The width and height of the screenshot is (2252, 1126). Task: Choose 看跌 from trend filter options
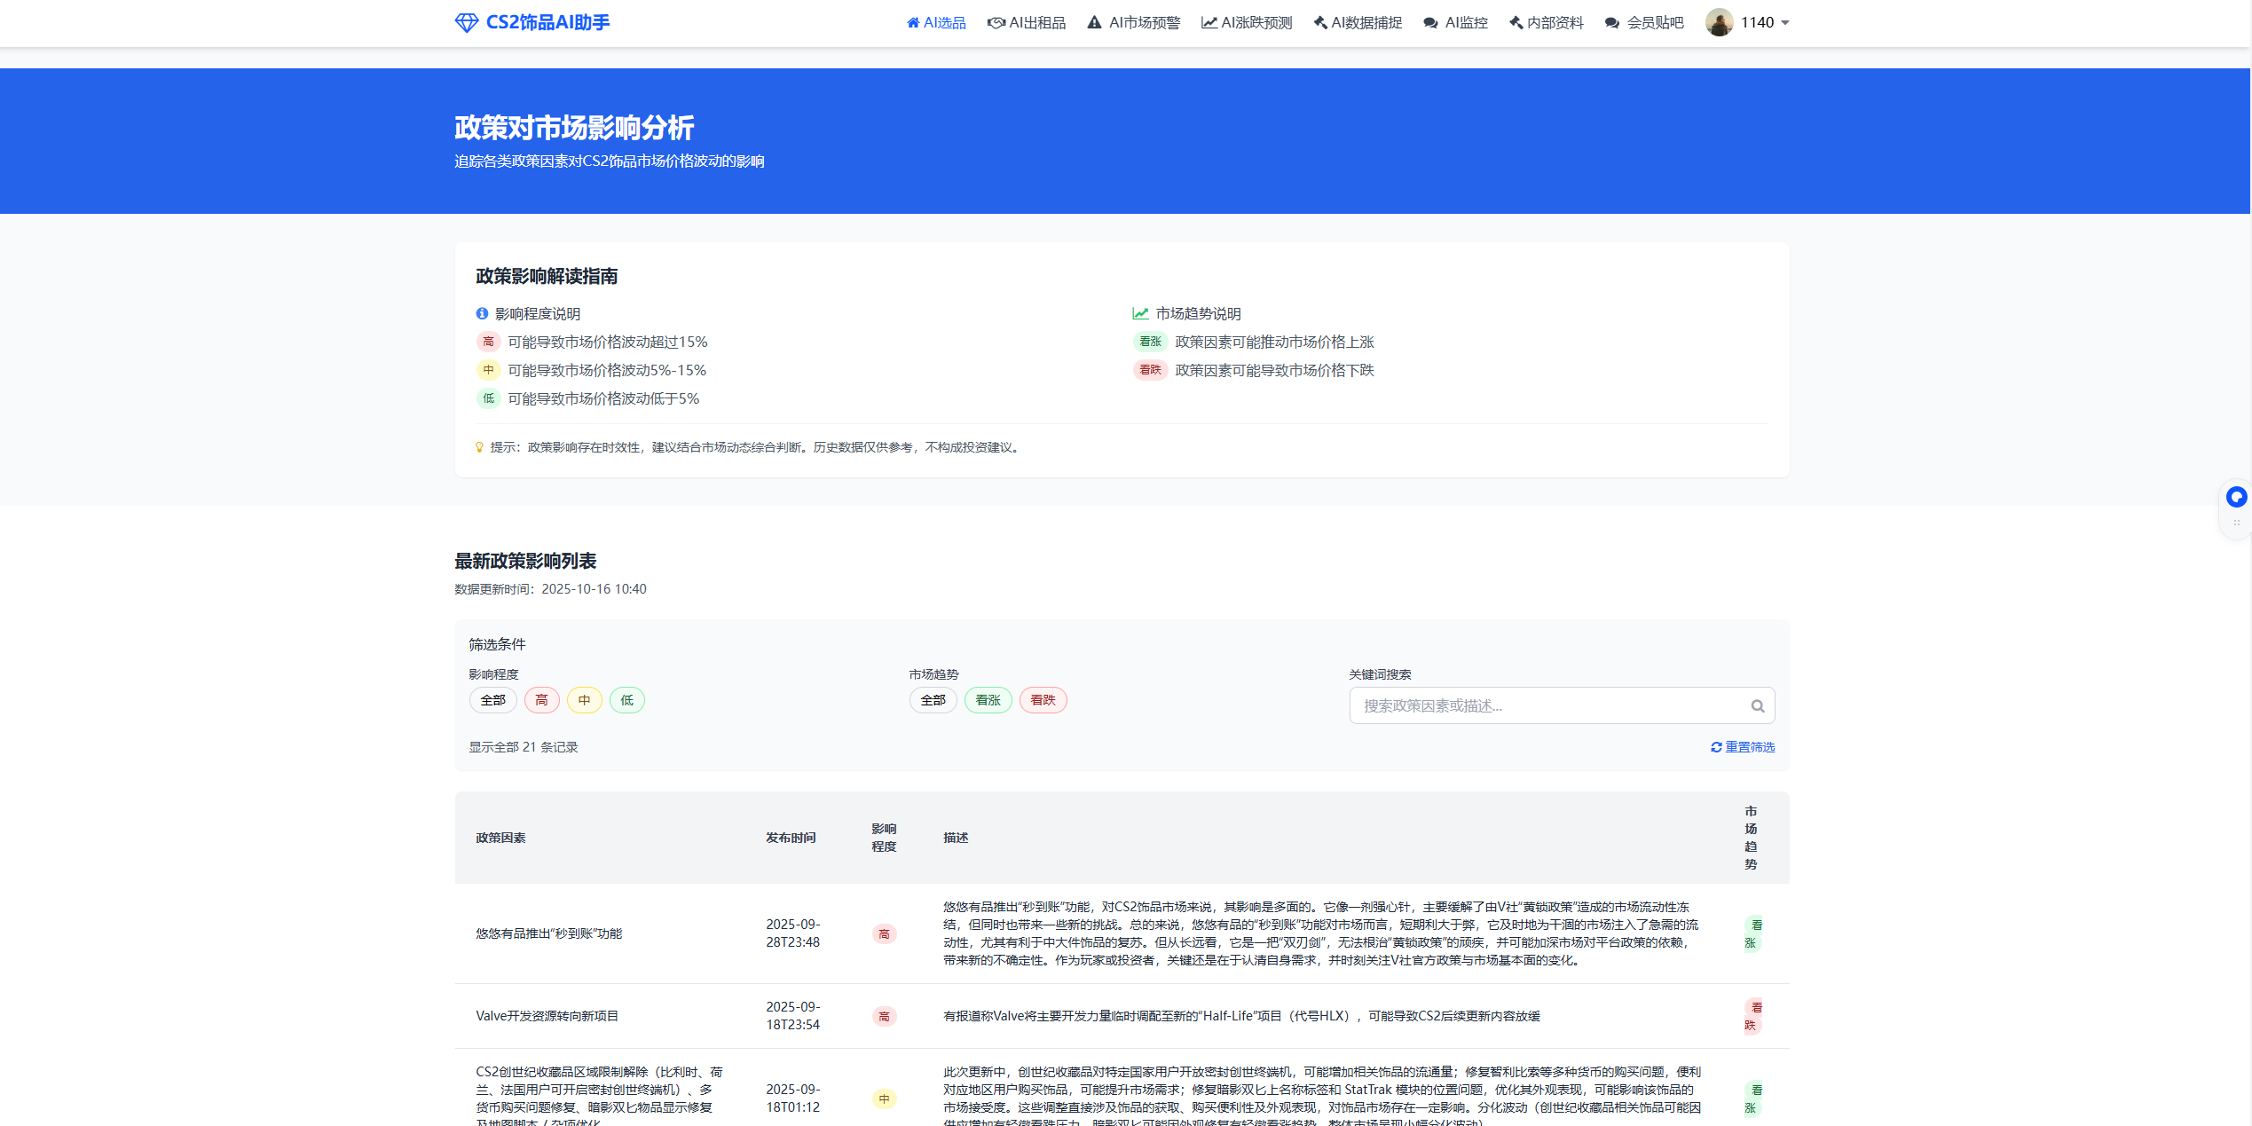coord(1043,700)
